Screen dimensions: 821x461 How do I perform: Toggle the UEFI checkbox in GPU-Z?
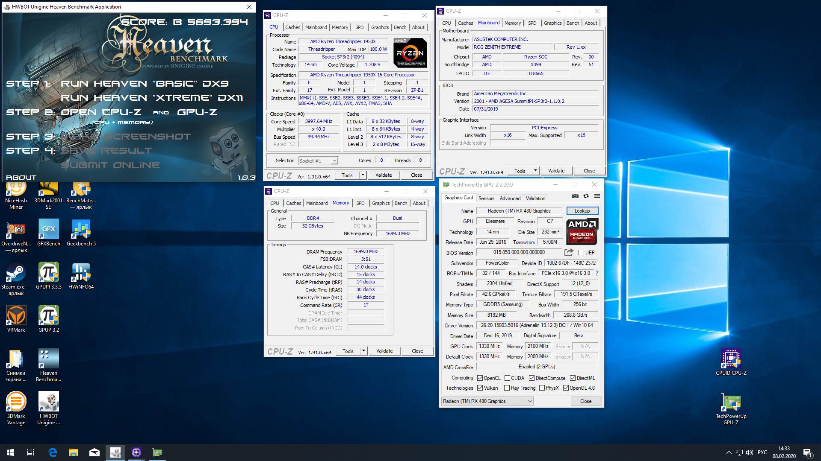point(581,253)
